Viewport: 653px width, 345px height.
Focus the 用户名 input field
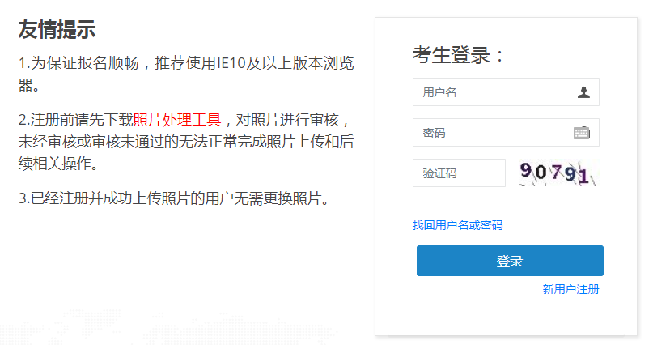[506, 92]
